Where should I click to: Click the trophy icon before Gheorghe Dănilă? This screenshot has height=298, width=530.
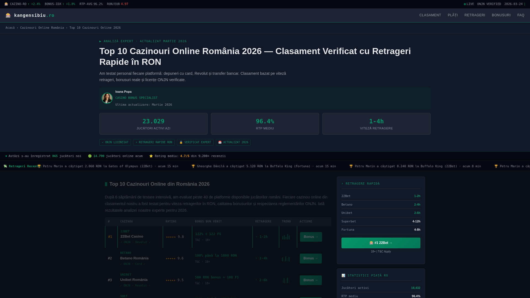193,166
